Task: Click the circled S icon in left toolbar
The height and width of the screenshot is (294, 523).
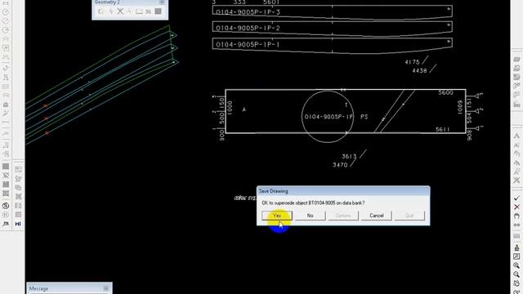Action: (x=6, y=206)
